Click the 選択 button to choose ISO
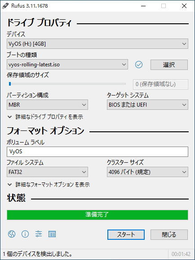This screenshot has height=260, width=195. click(169, 65)
